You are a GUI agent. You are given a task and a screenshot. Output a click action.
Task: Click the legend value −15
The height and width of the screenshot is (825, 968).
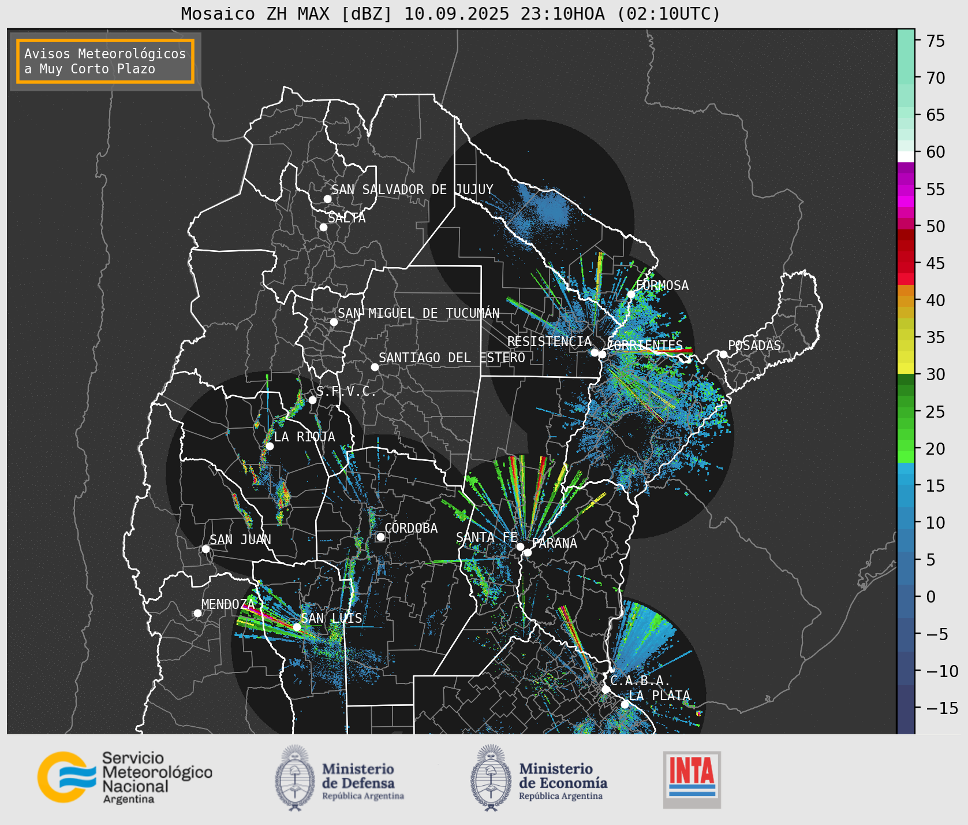click(x=942, y=708)
